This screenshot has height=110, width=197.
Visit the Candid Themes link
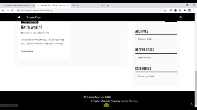coord(129,101)
